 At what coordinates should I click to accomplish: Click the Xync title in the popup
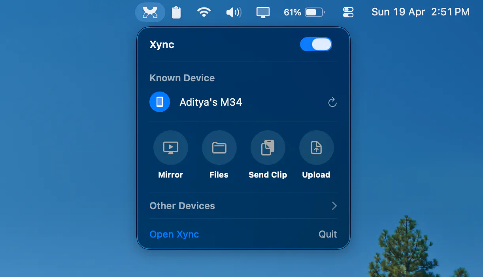tap(162, 45)
